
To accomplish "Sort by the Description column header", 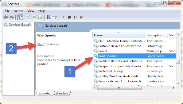I will (x=156, y=35).
